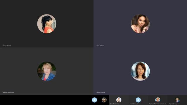Open the 'Надежда' participant thumbnail in the strip
This screenshot has height=105, width=187.
coord(158,100)
